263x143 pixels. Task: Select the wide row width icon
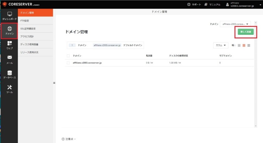click(x=249, y=45)
